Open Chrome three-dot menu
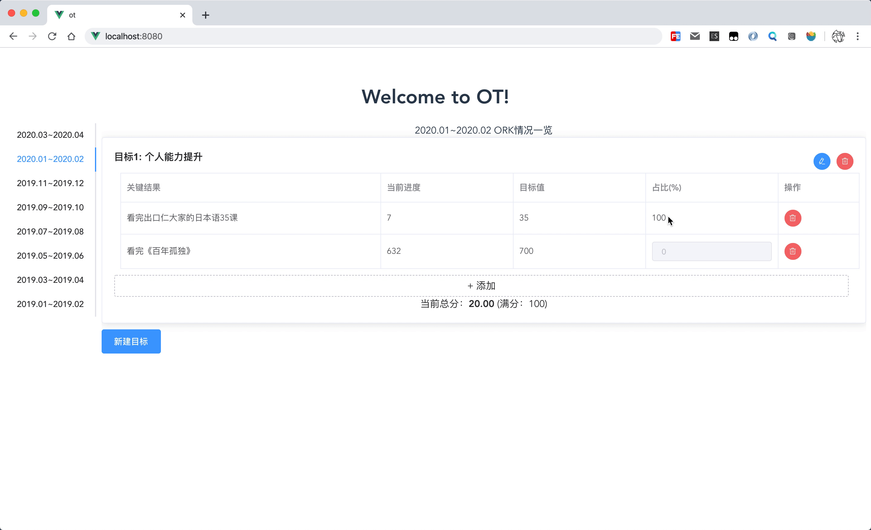 click(x=857, y=36)
